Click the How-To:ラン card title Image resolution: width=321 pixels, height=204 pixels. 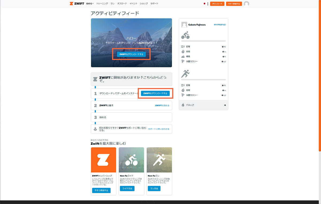pyautogui.click(x=154, y=176)
